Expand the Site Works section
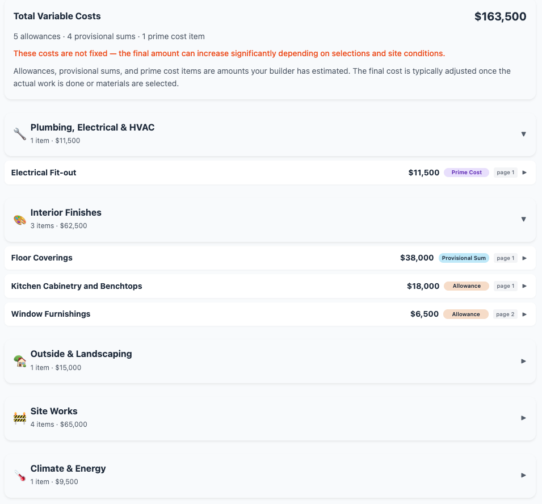 point(523,418)
